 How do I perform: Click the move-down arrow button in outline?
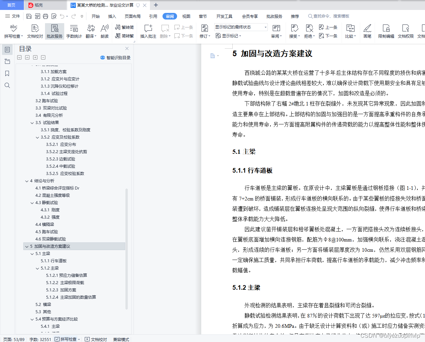[19, 58]
